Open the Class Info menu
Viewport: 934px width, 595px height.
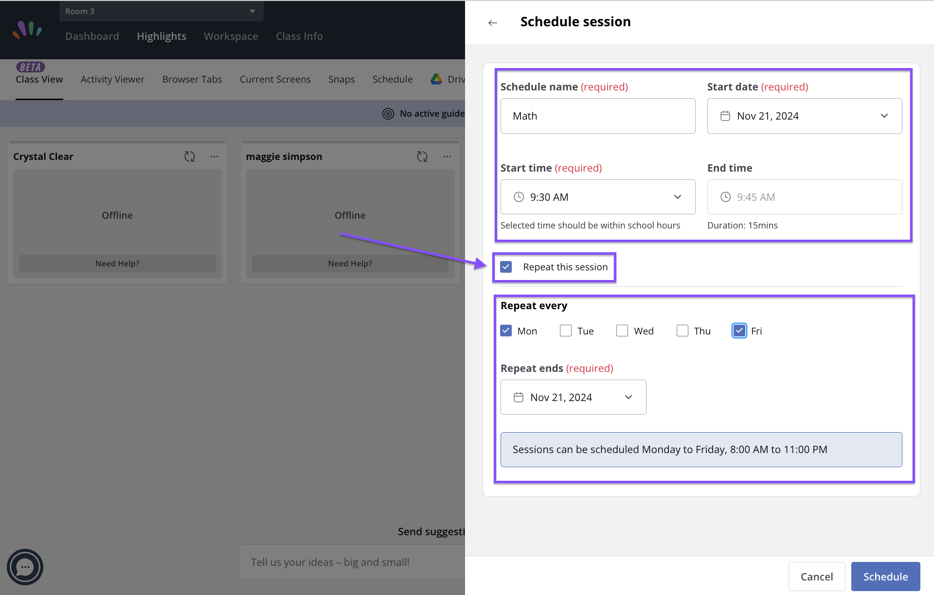(x=299, y=36)
